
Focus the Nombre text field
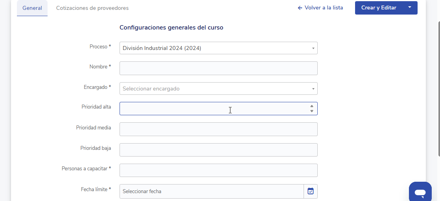pyautogui.click(x=218, y=68)
